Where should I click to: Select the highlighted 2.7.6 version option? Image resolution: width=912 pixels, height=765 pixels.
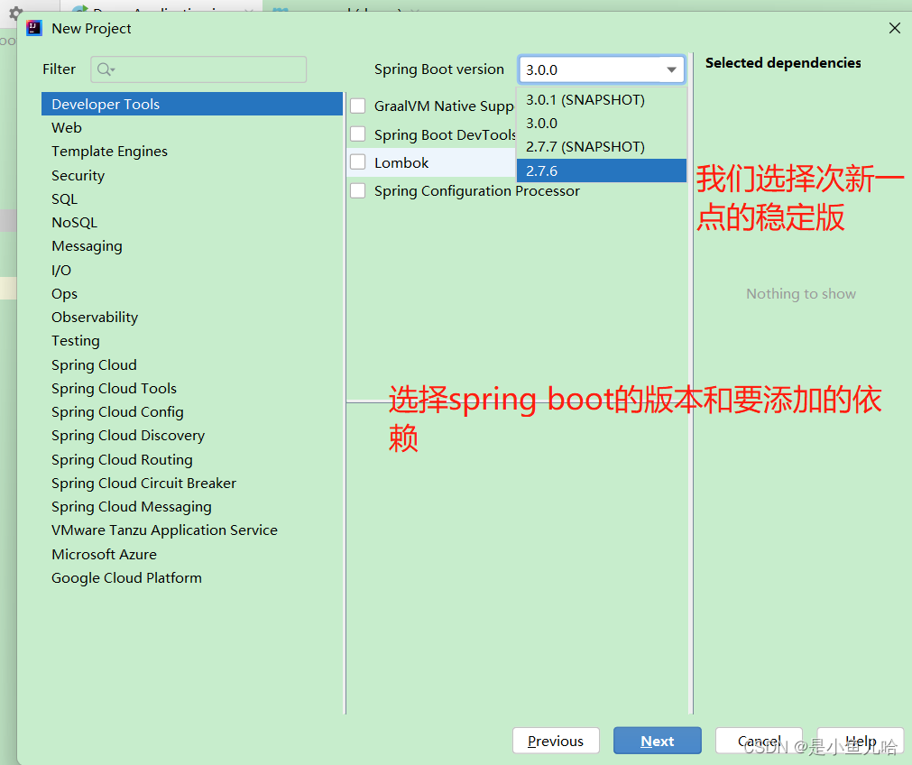tap(602, 171)
